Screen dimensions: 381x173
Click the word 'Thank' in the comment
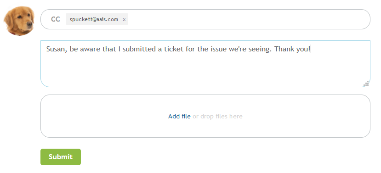click(x=283, y=49)
